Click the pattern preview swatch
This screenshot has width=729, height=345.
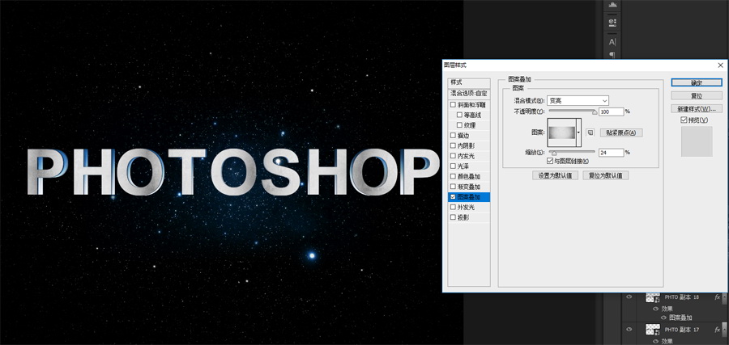pos(561,133)
